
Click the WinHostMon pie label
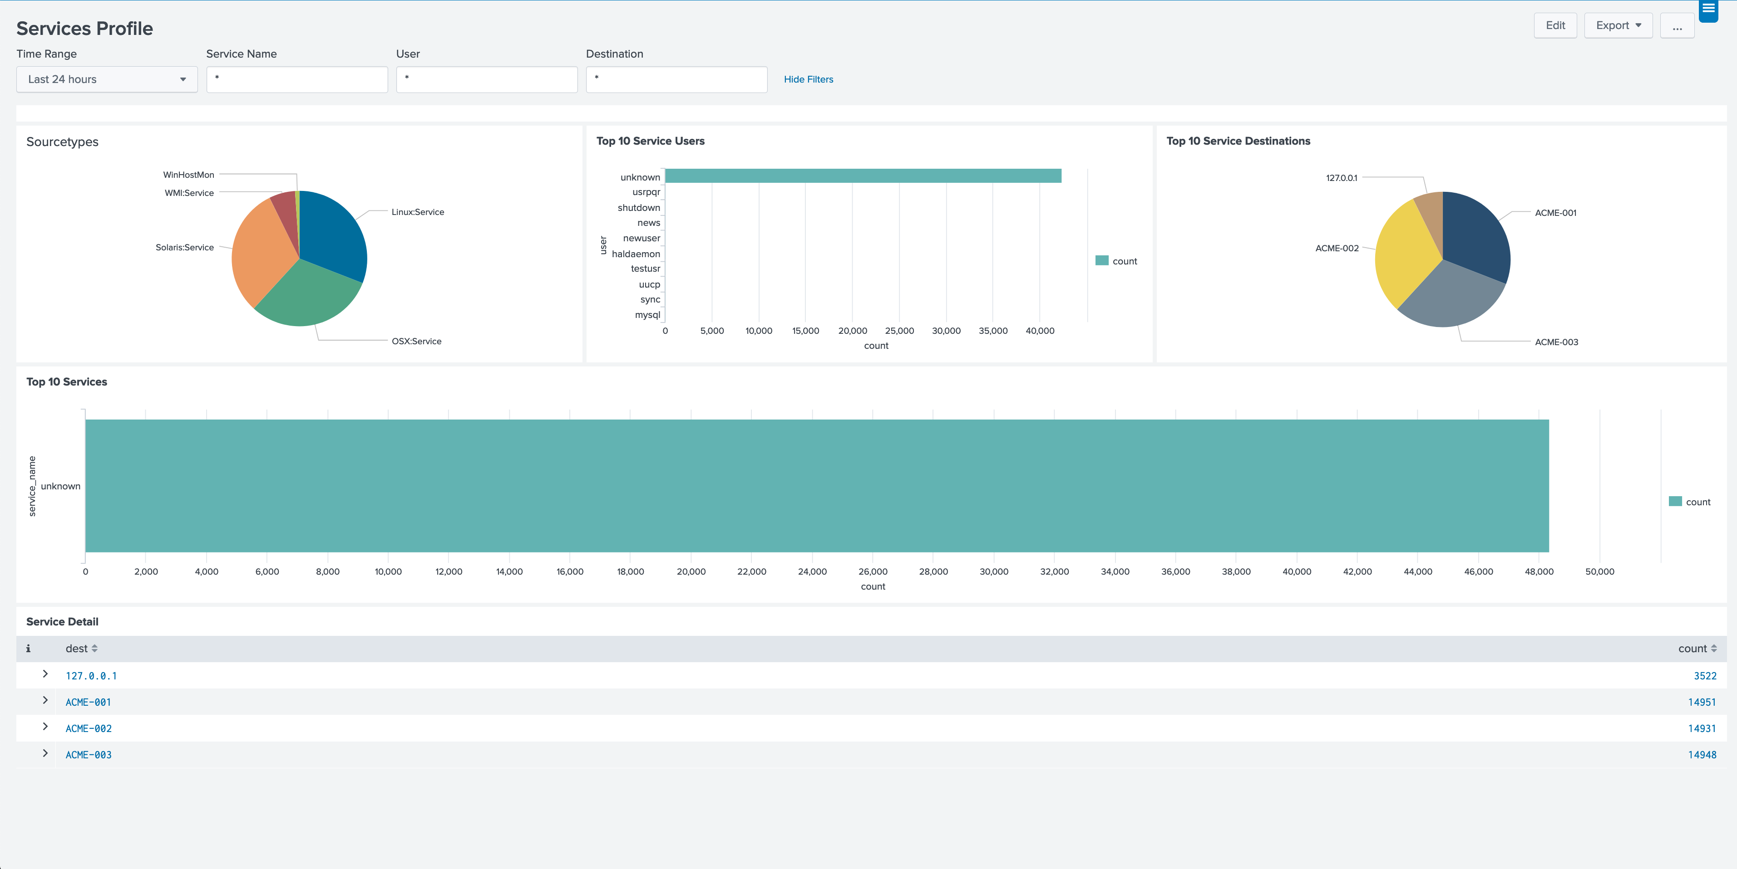(189, 175)
